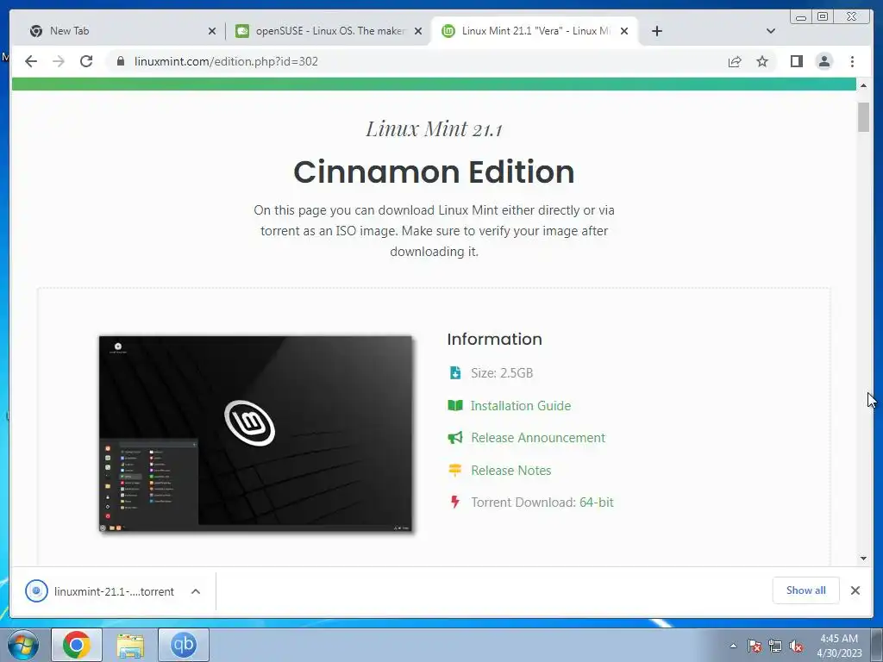Screen dimensions: 883x662
Task: Close the New Tab tab
Action: (x=212, y=31)
